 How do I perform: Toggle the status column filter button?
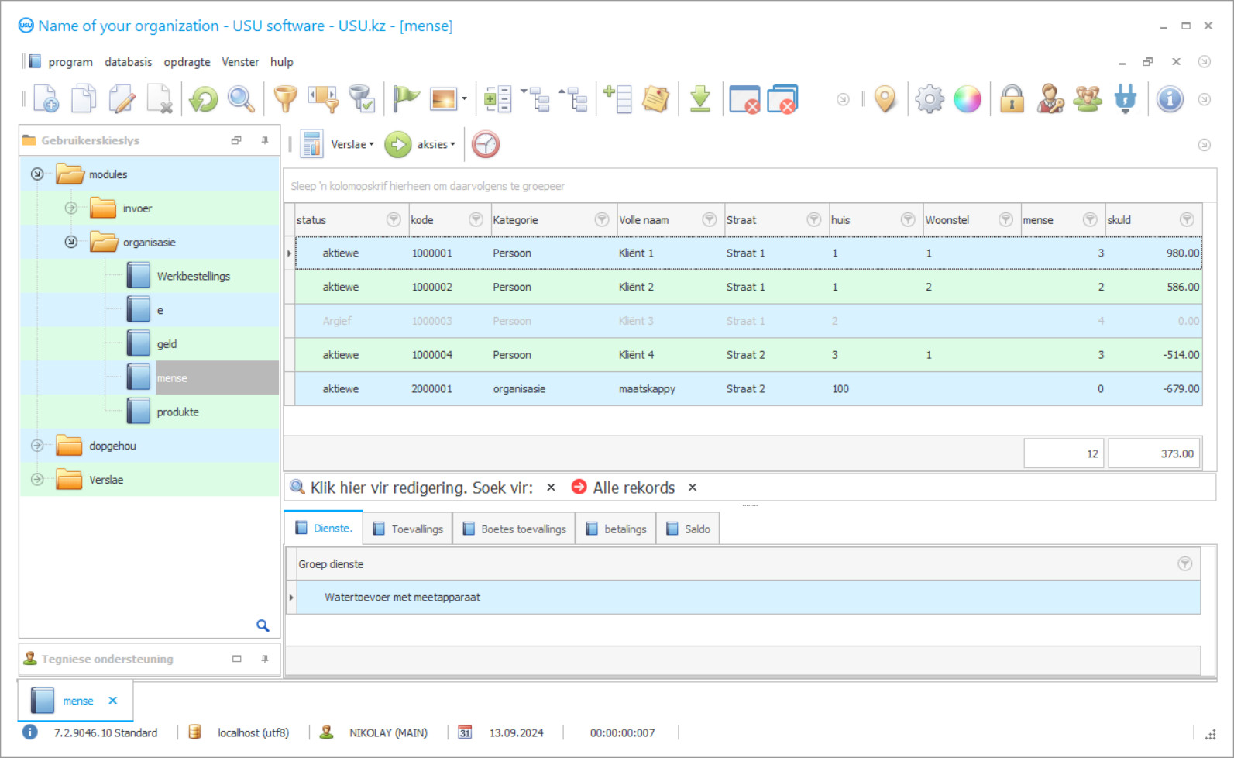click(x=394, y=220)
